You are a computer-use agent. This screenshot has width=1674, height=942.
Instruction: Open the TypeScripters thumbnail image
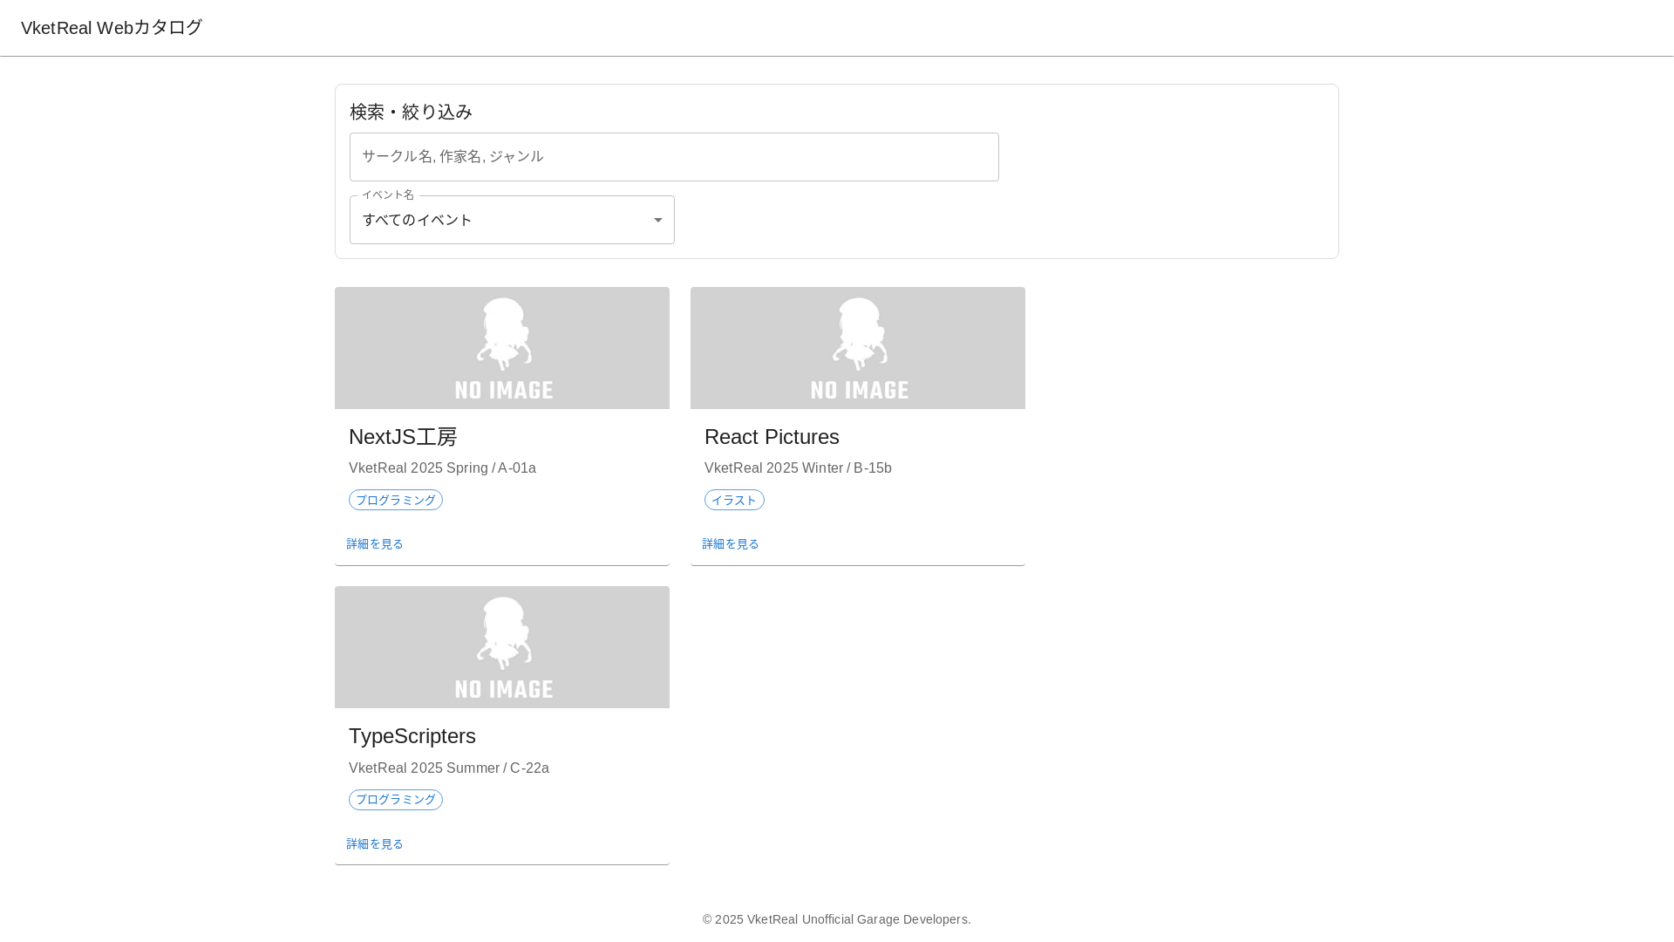click(x=502, y=647)
